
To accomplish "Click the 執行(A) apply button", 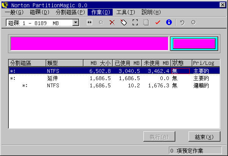I will pos(159,137).
